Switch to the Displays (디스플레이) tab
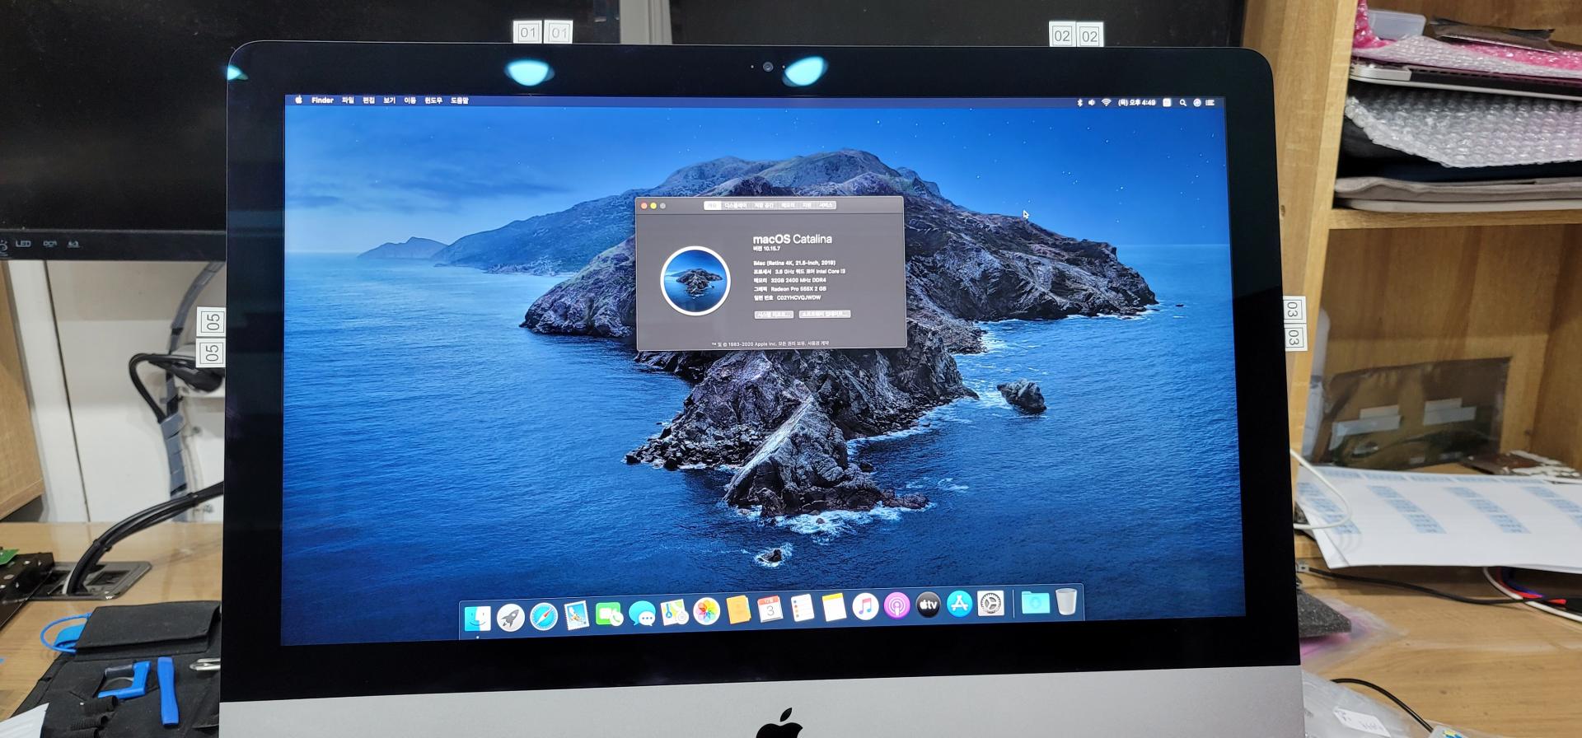 coord(736,205)
